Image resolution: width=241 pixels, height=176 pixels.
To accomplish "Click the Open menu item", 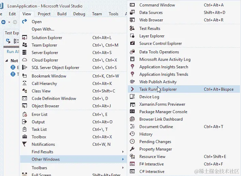I will [73, 22].
